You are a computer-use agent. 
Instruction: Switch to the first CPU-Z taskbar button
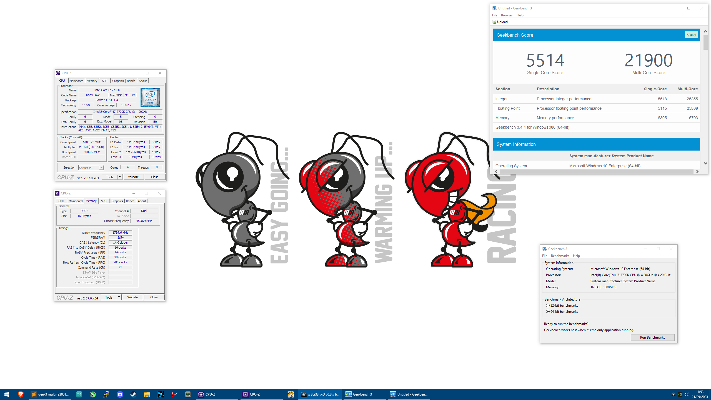tap(217, 394)
